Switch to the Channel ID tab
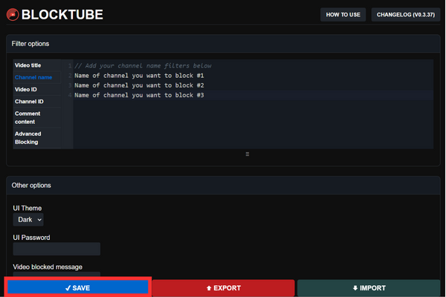Screen dimensions: 446x297 pos(29,101)
